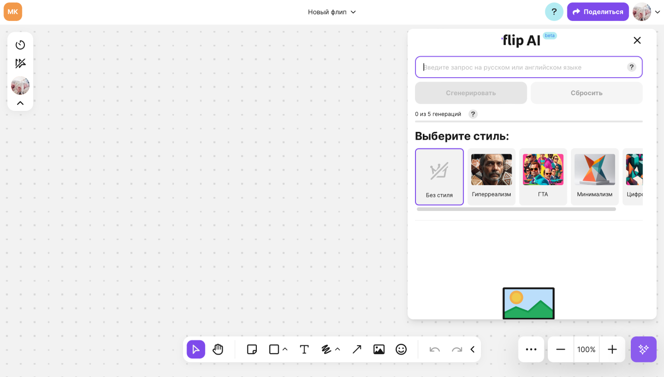
Task: Zoom out with the minus button
Action: (x=560, y=349)
